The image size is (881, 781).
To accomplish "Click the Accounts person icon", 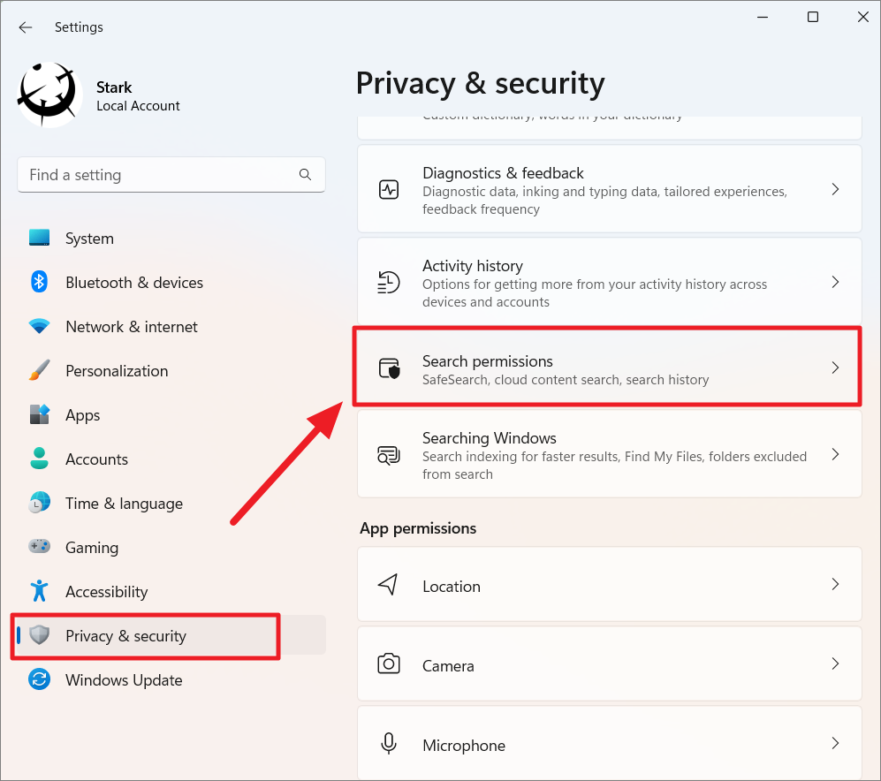I will pyautogui.click(x=40, y=459).
